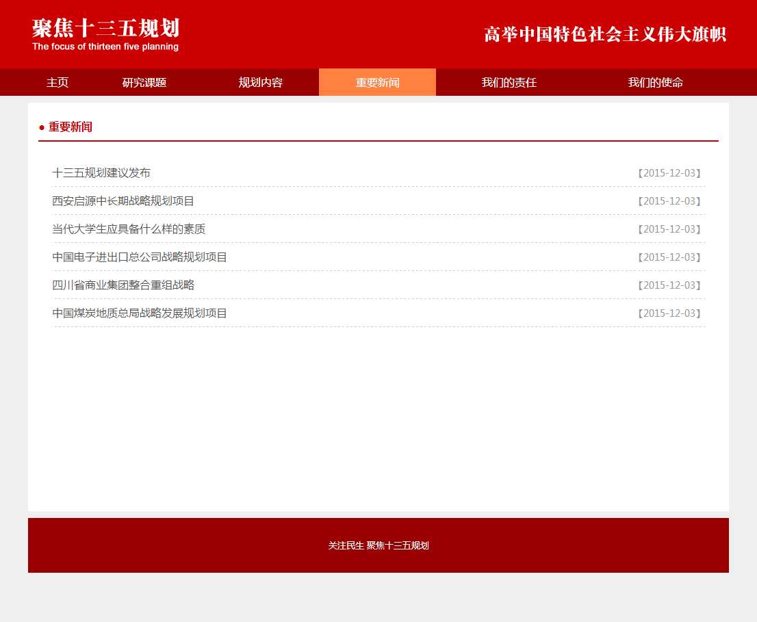Click the footer text 关注民生 聚焦十三五规划
This screenshot has width=757, height=622.
[378, 545]
